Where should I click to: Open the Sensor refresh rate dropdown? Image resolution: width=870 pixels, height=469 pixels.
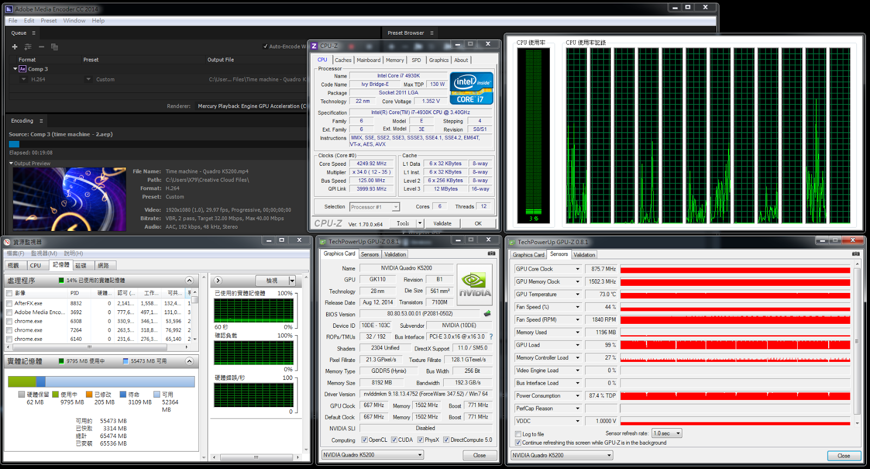coord(667,433)
